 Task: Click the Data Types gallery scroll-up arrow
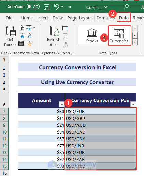pos(135,28)
